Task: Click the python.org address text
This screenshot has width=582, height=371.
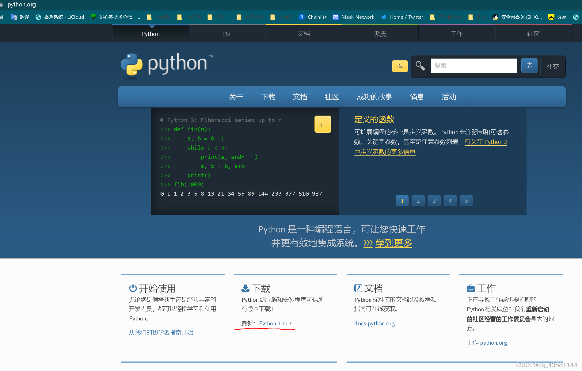Action: (22, 4)
